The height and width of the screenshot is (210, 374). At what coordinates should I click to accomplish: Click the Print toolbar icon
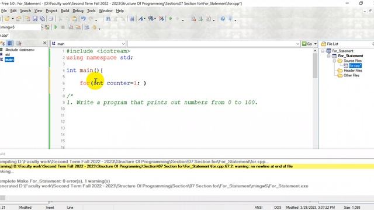pos(51,19)
